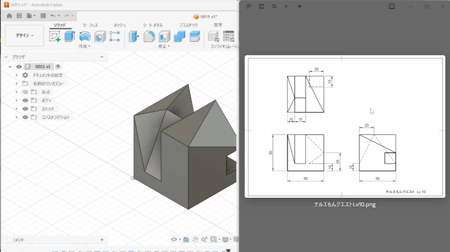Hide the スケッチ folder
The image size is (450, 252).
tap(25, 109)
